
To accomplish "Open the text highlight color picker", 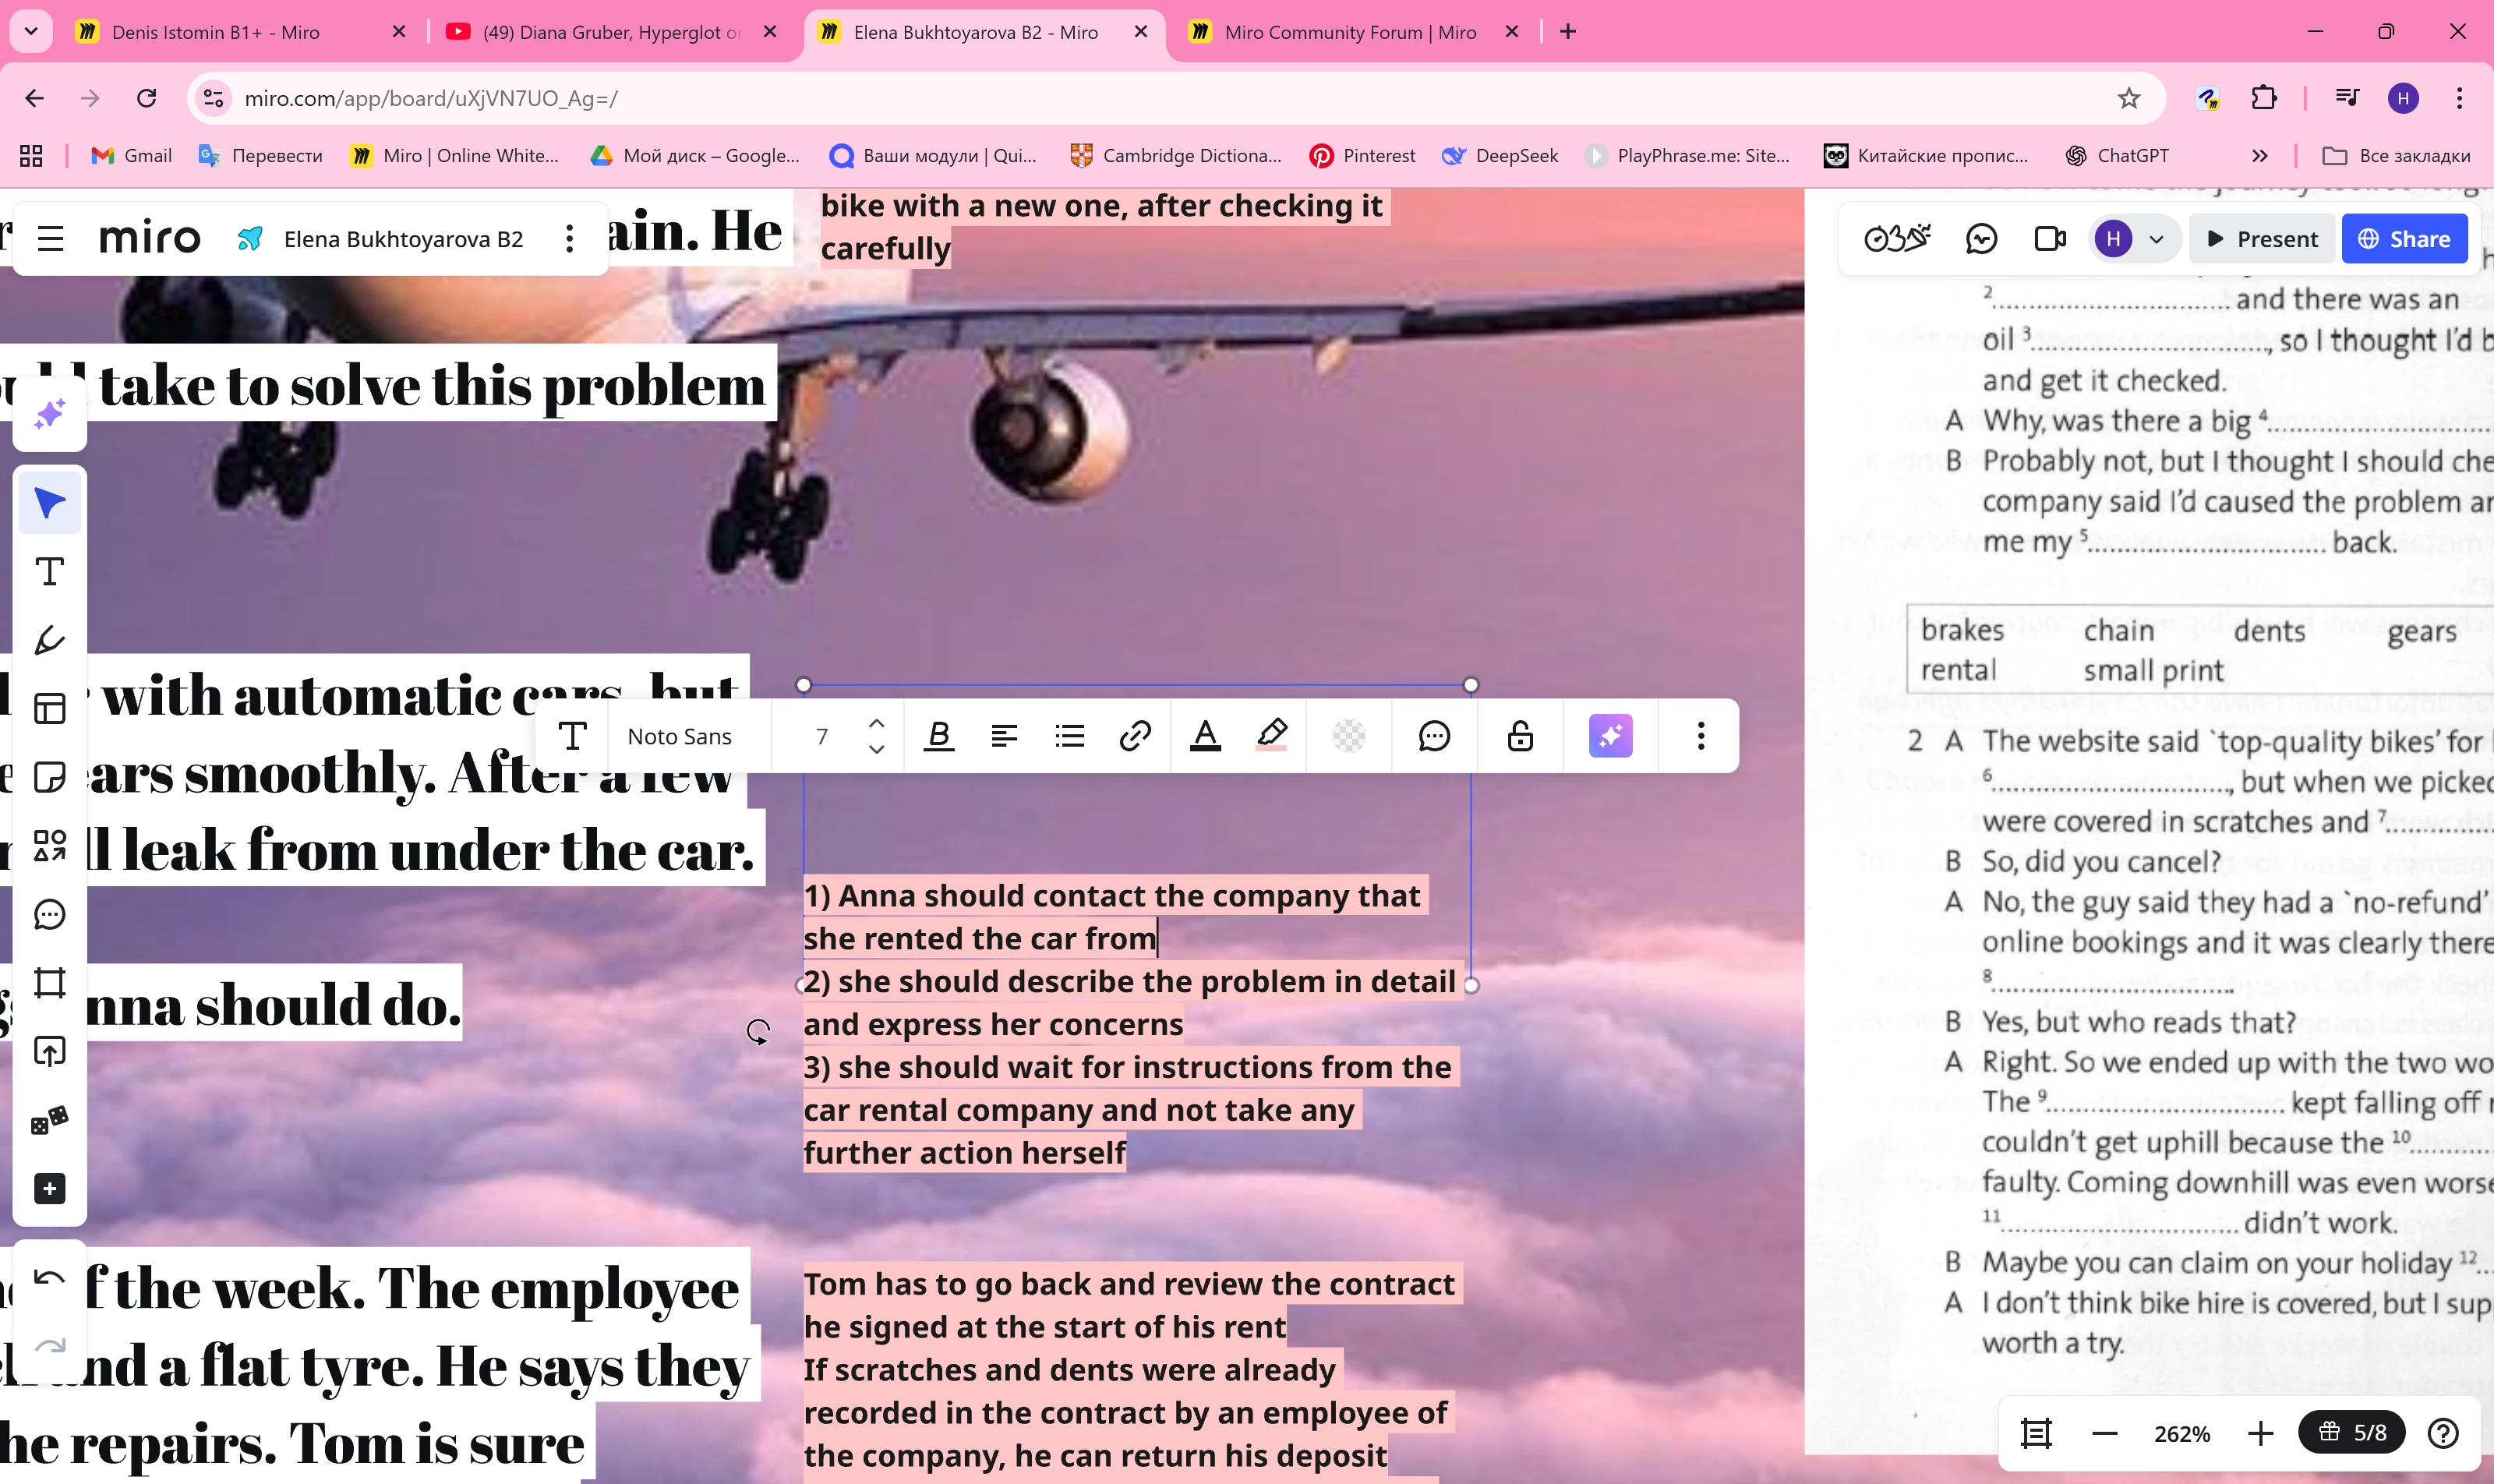I will 1271,737.
